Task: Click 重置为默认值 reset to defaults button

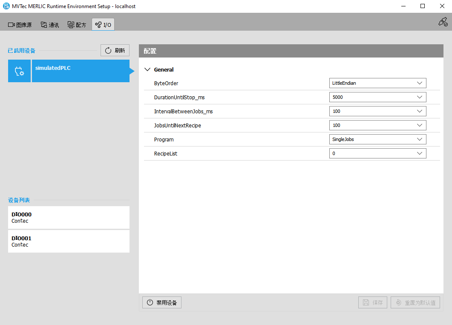Action: 415,302
